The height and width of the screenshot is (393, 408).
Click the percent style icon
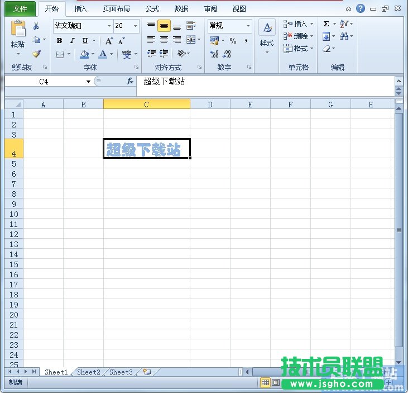pyautogui.click(x=233, y=41)
